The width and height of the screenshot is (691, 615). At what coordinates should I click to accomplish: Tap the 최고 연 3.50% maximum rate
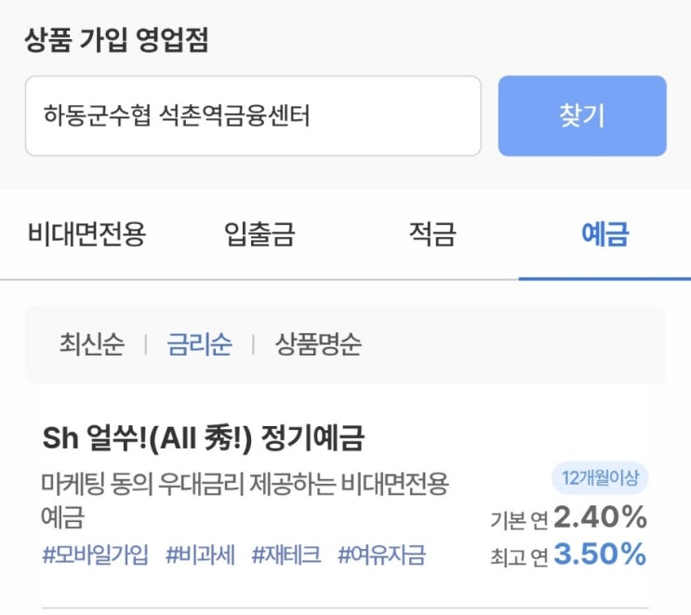click(x=568, y=555)
